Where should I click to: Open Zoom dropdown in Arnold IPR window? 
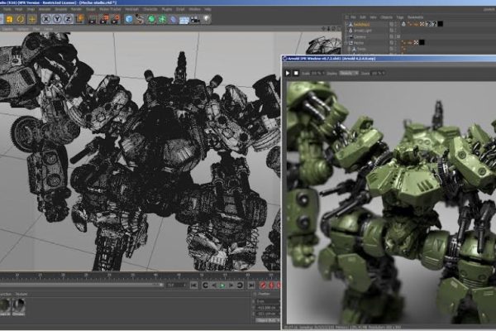point(378,73)
